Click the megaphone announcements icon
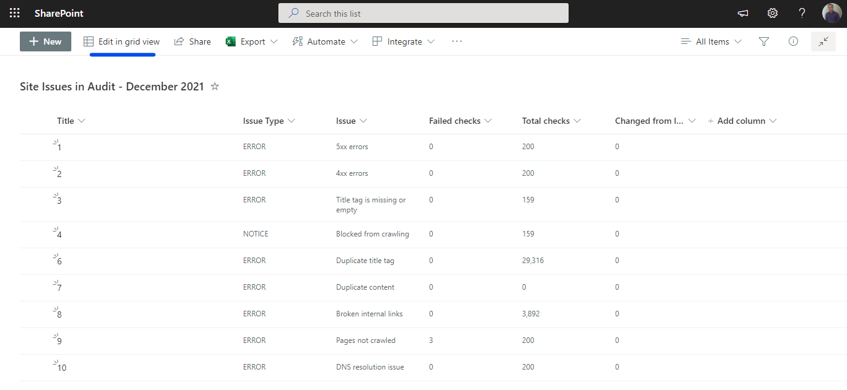The image size is (847, 390). click(x=742, y=13)
